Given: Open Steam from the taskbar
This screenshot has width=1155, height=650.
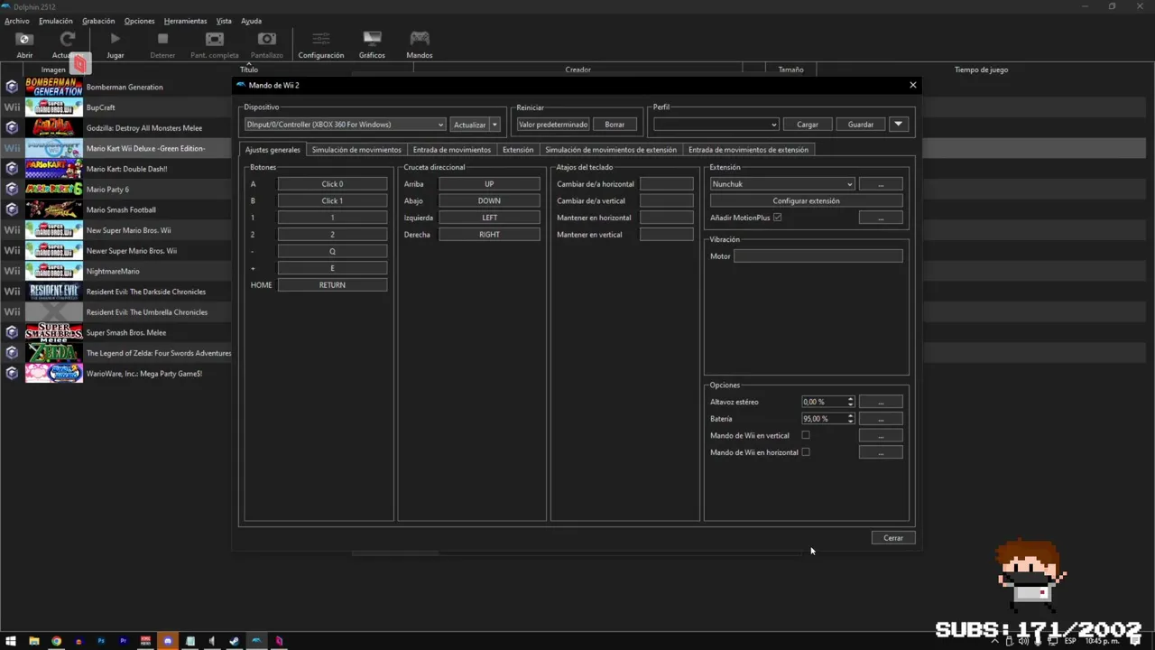Looking at the screenshot, I should 234,641.
